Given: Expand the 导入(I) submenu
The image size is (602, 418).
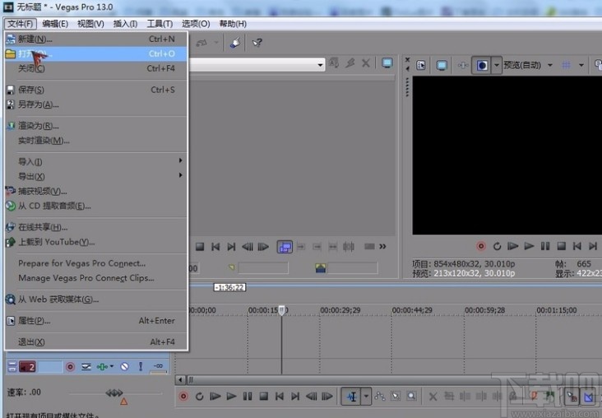Looking at the screenshot, I should 96,162.
